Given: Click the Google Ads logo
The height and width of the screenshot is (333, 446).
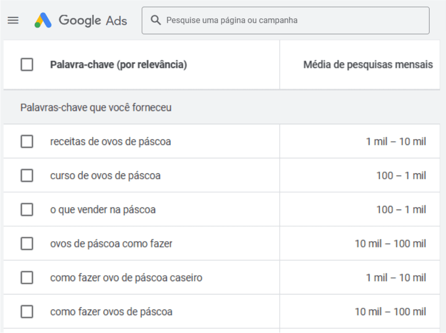Looking at the screenshot, I should click(x=81, y=20).
